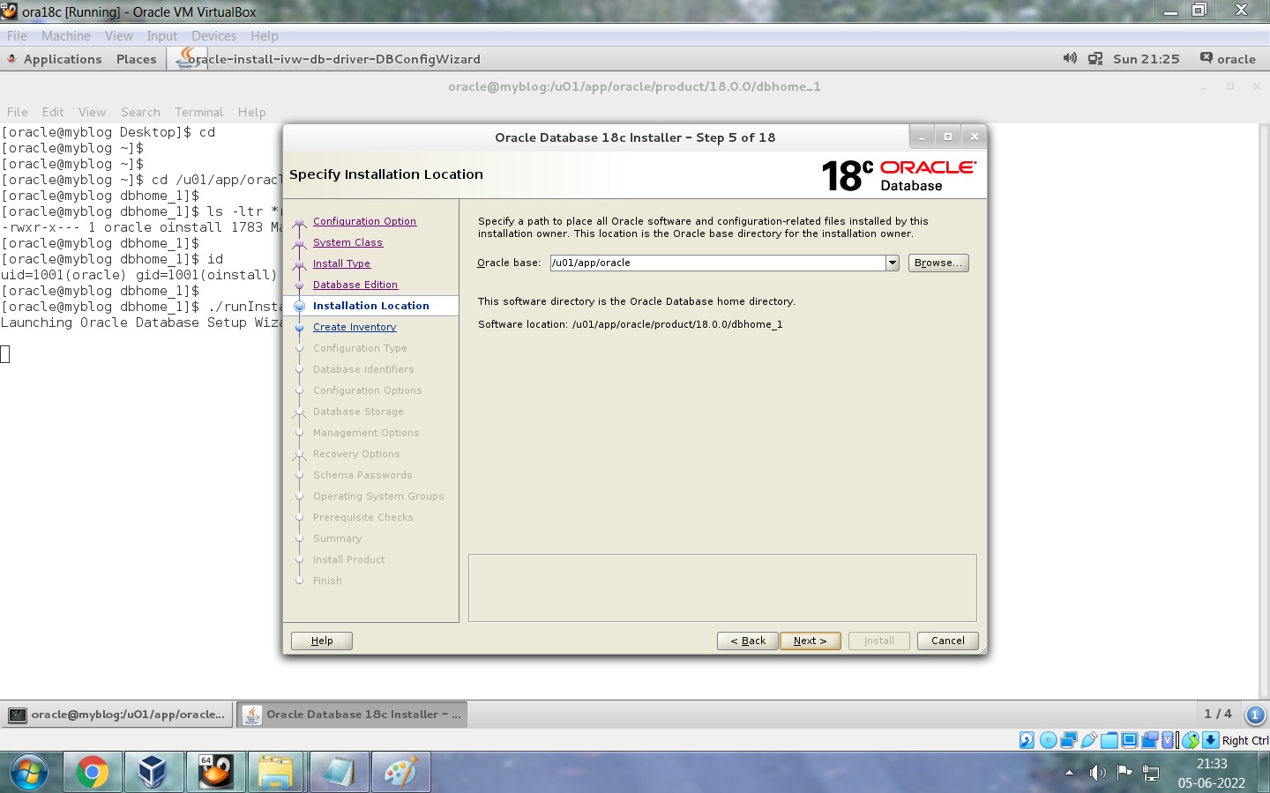Click the Windows volume tray icon
The image size is (1270, 793).
point(1097,773)
